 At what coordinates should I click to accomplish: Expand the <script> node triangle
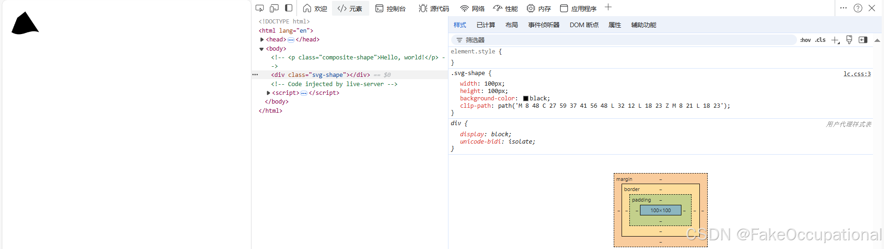tap(268, 93)
